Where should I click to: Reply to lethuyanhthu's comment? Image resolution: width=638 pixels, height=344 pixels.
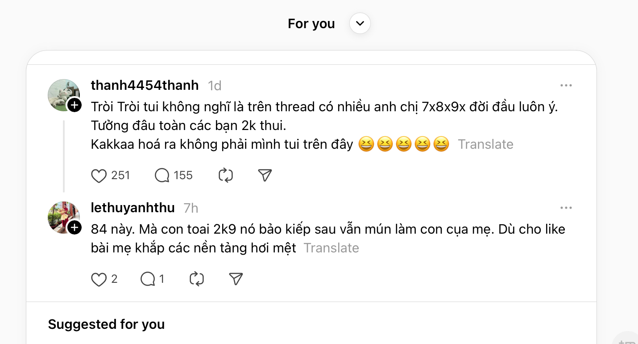(x=148, y=280)
